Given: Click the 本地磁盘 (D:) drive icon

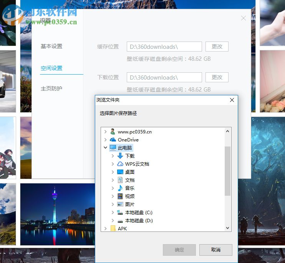Looking at the screenshot, I should point(120,221).
